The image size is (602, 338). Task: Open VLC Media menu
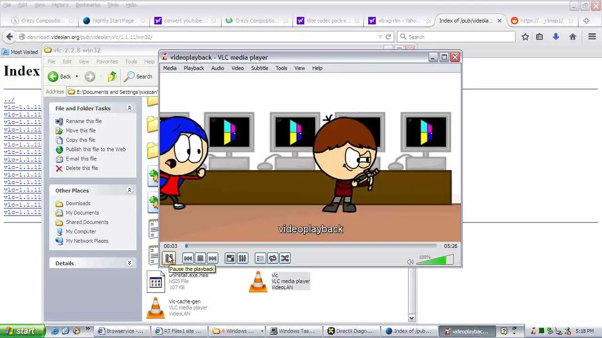tap(170, 68)
